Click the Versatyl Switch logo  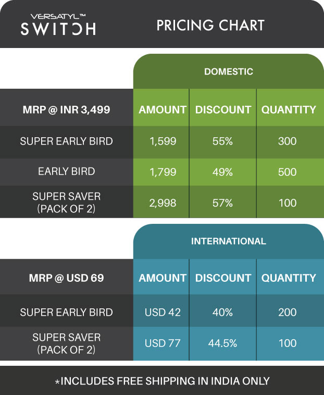pos(58,24)
